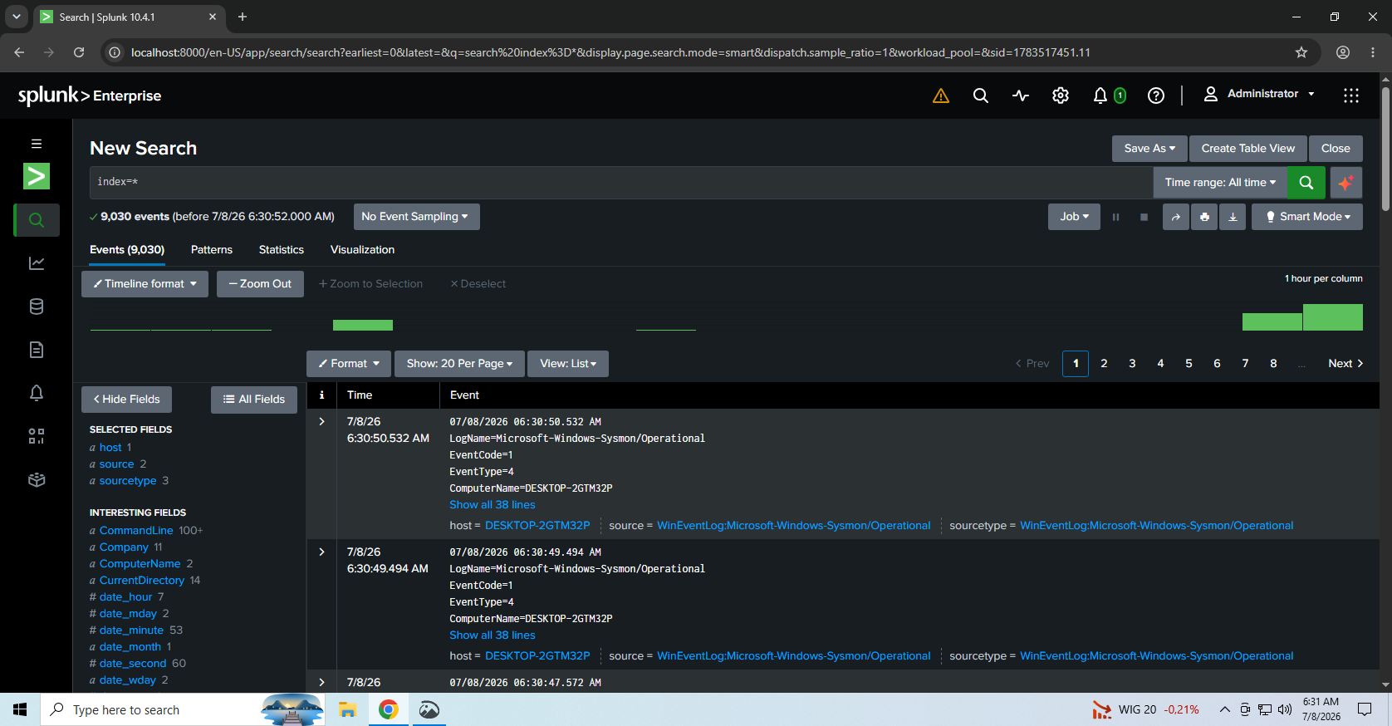Click the Hide Fields button
The width and height of the screenshot is (1392, 726).
(x=126, y=400)
